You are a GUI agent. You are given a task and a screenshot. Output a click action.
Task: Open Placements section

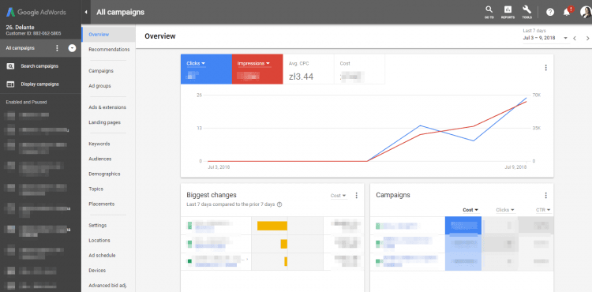(102, 204)
